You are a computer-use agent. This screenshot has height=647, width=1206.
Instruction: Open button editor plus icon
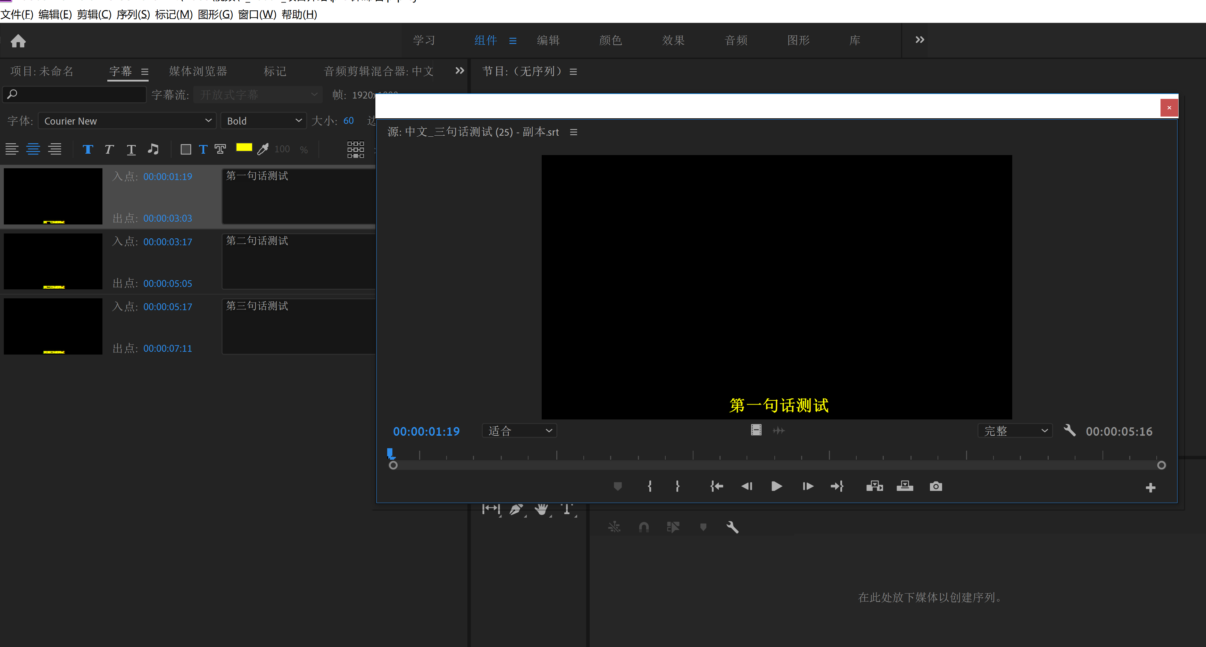coord(1150,488)
